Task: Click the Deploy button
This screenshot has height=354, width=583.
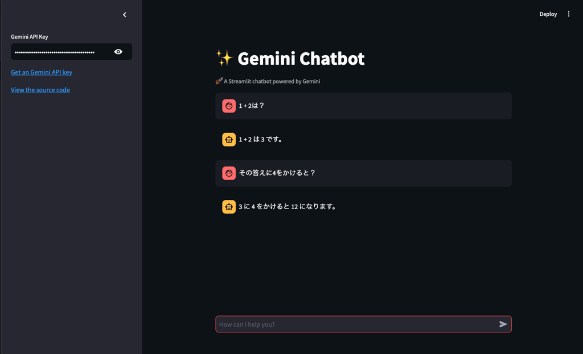Action: 548,14
